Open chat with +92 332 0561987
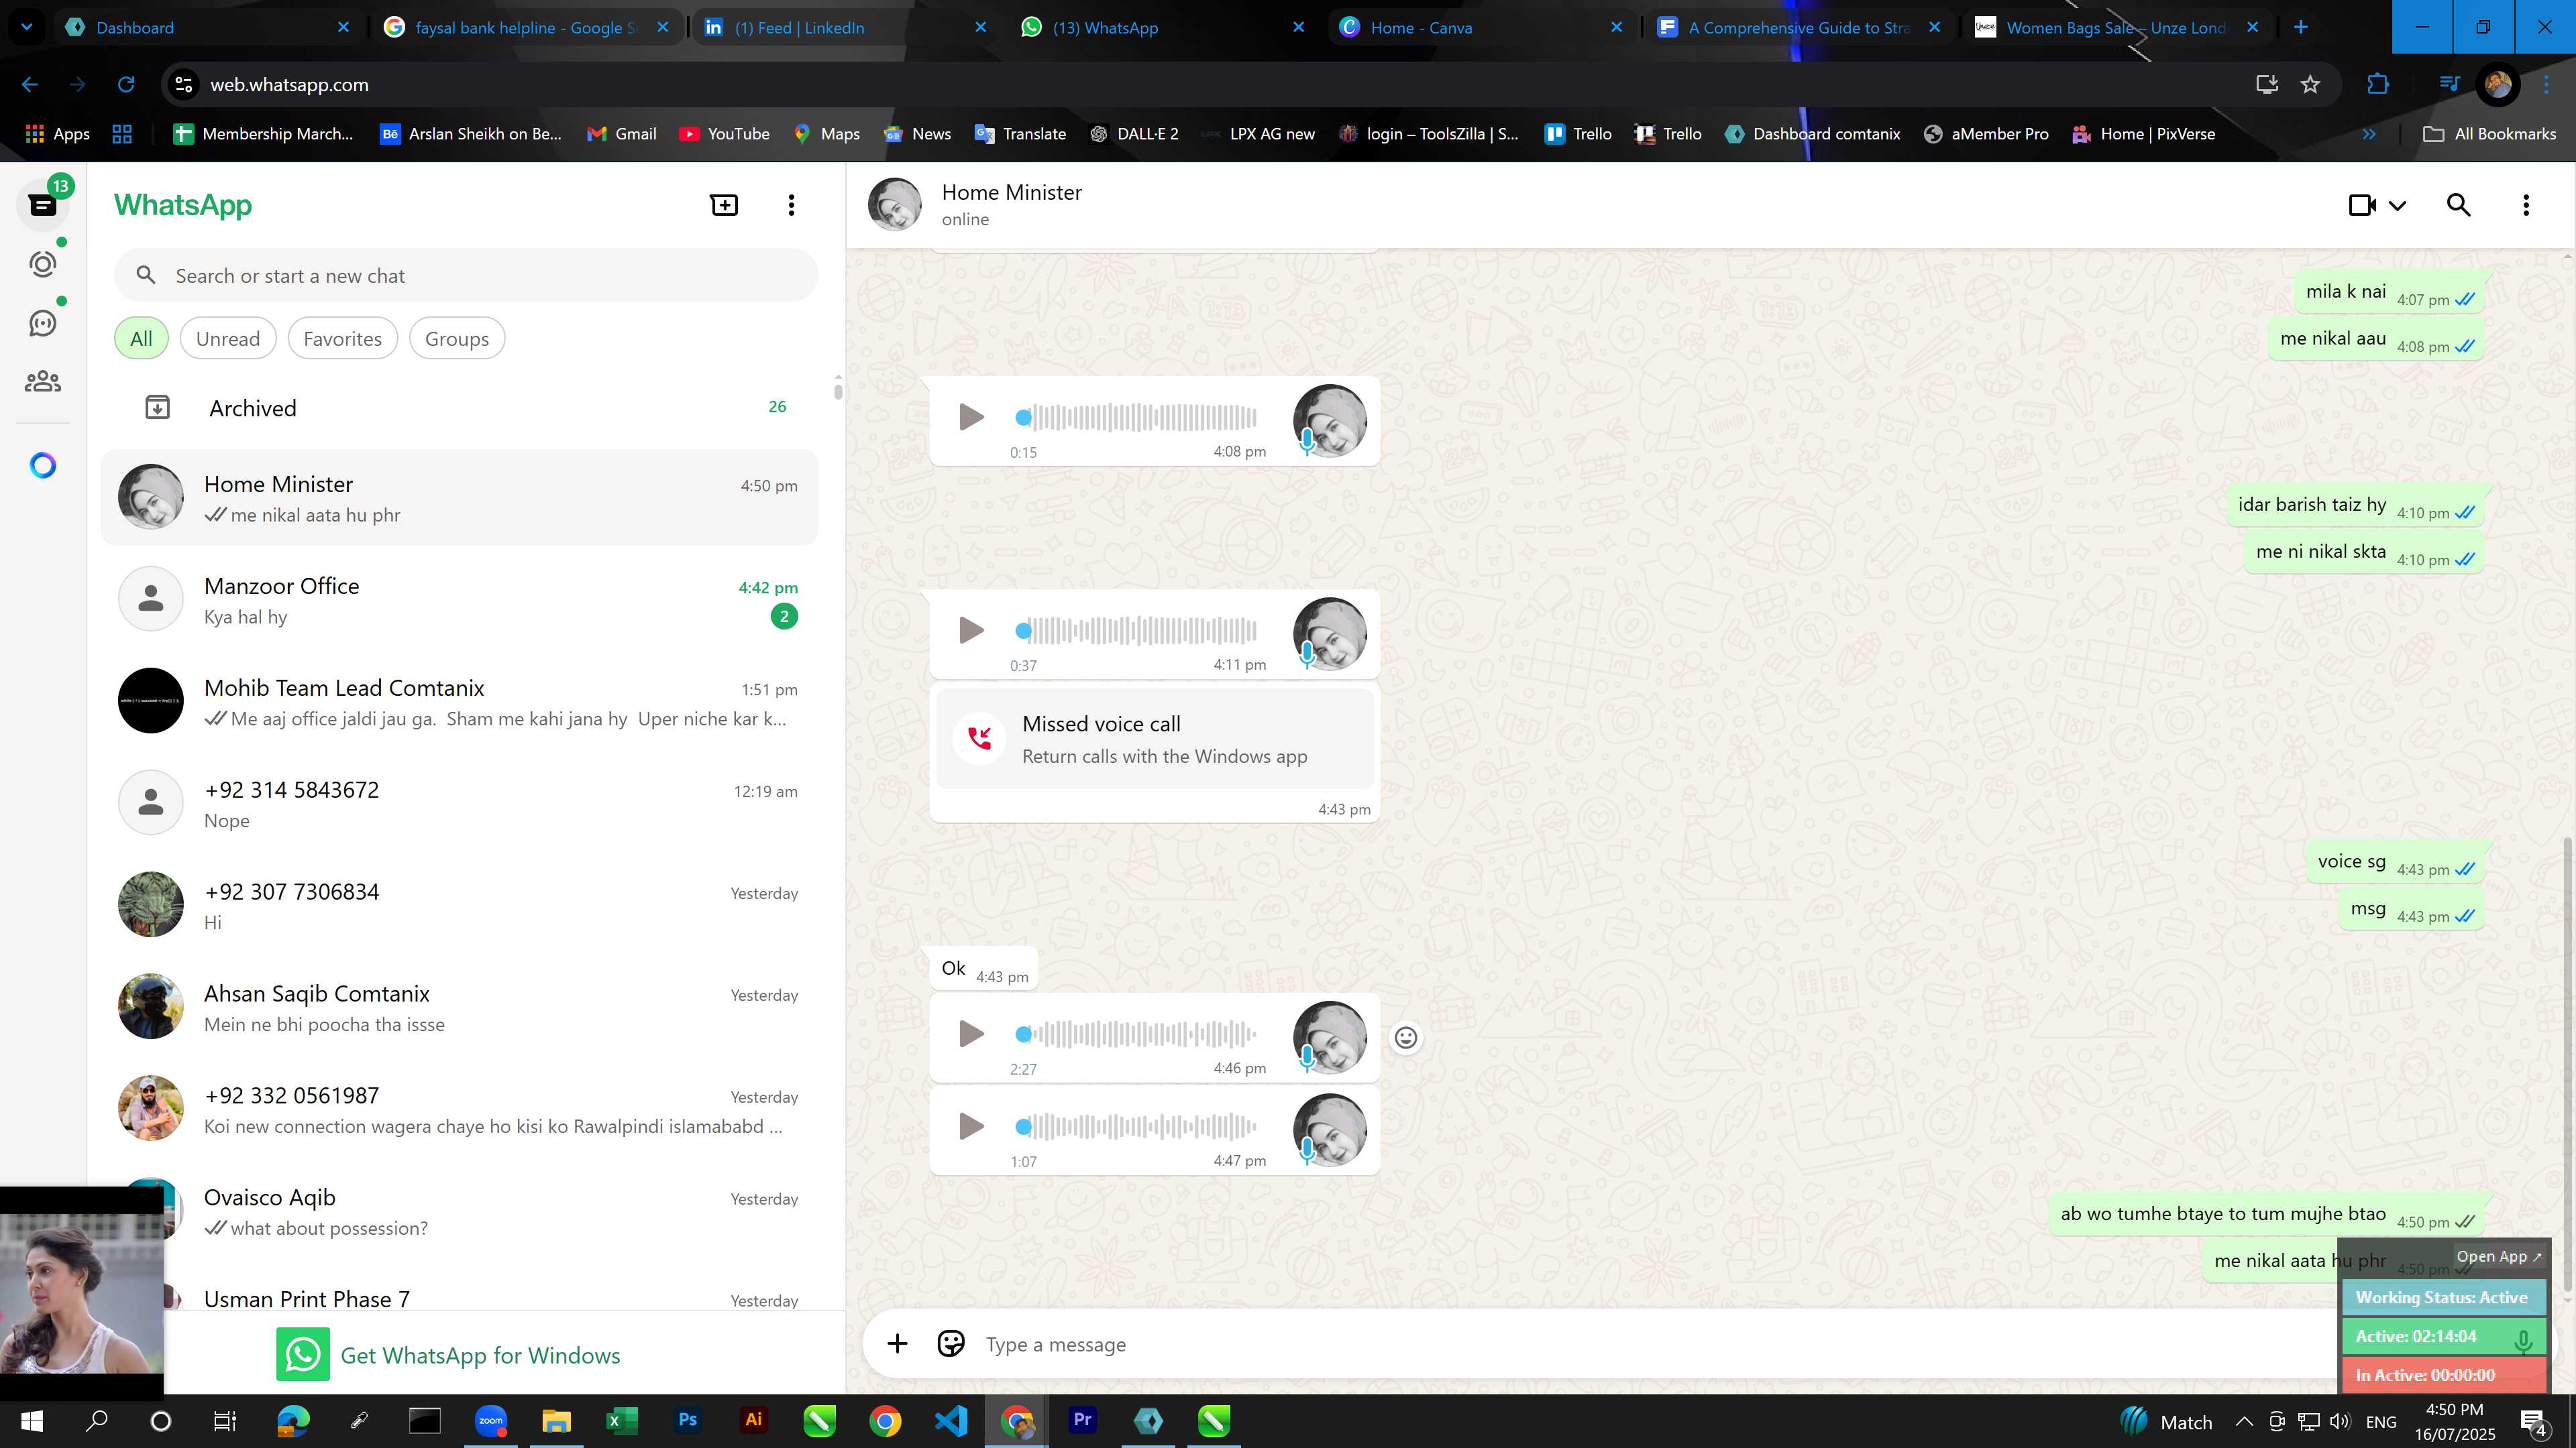The width and height of the screenshot is (2576, 1448). (460, 1109)
